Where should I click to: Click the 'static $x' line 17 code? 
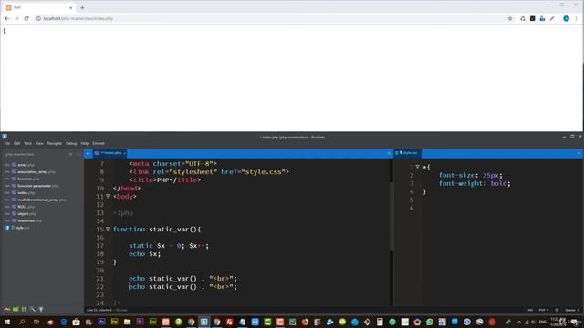tap(169, 246)
